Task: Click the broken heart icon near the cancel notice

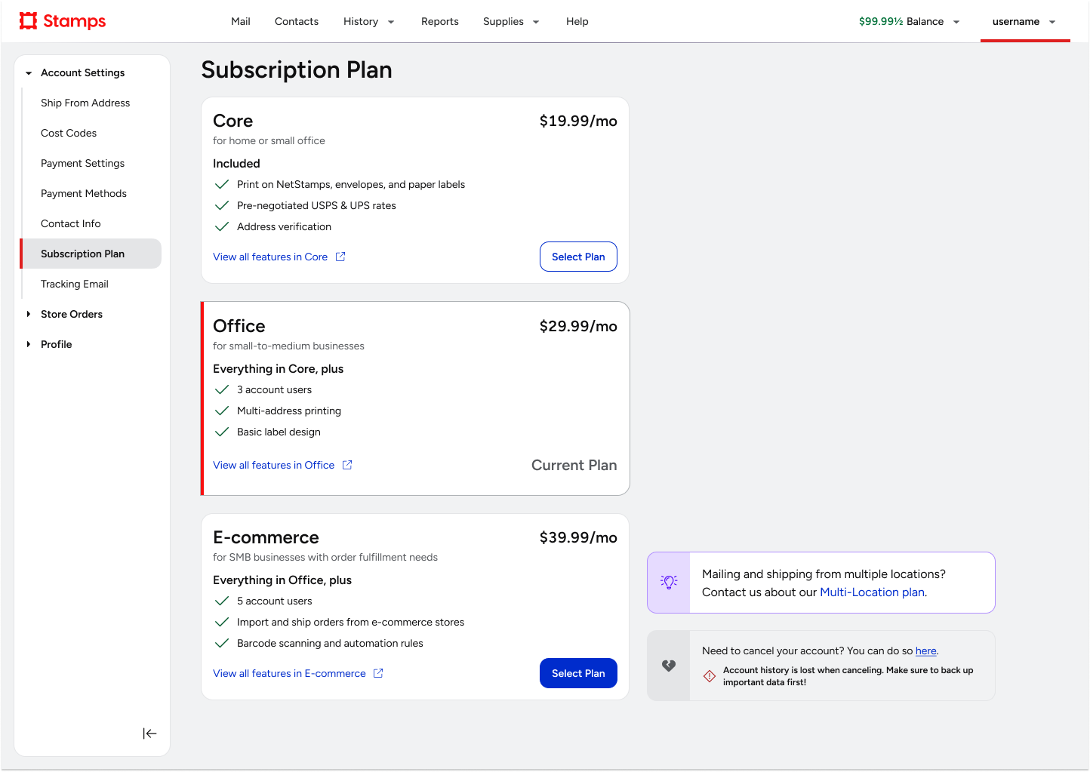Action: (x=669, y=666)
